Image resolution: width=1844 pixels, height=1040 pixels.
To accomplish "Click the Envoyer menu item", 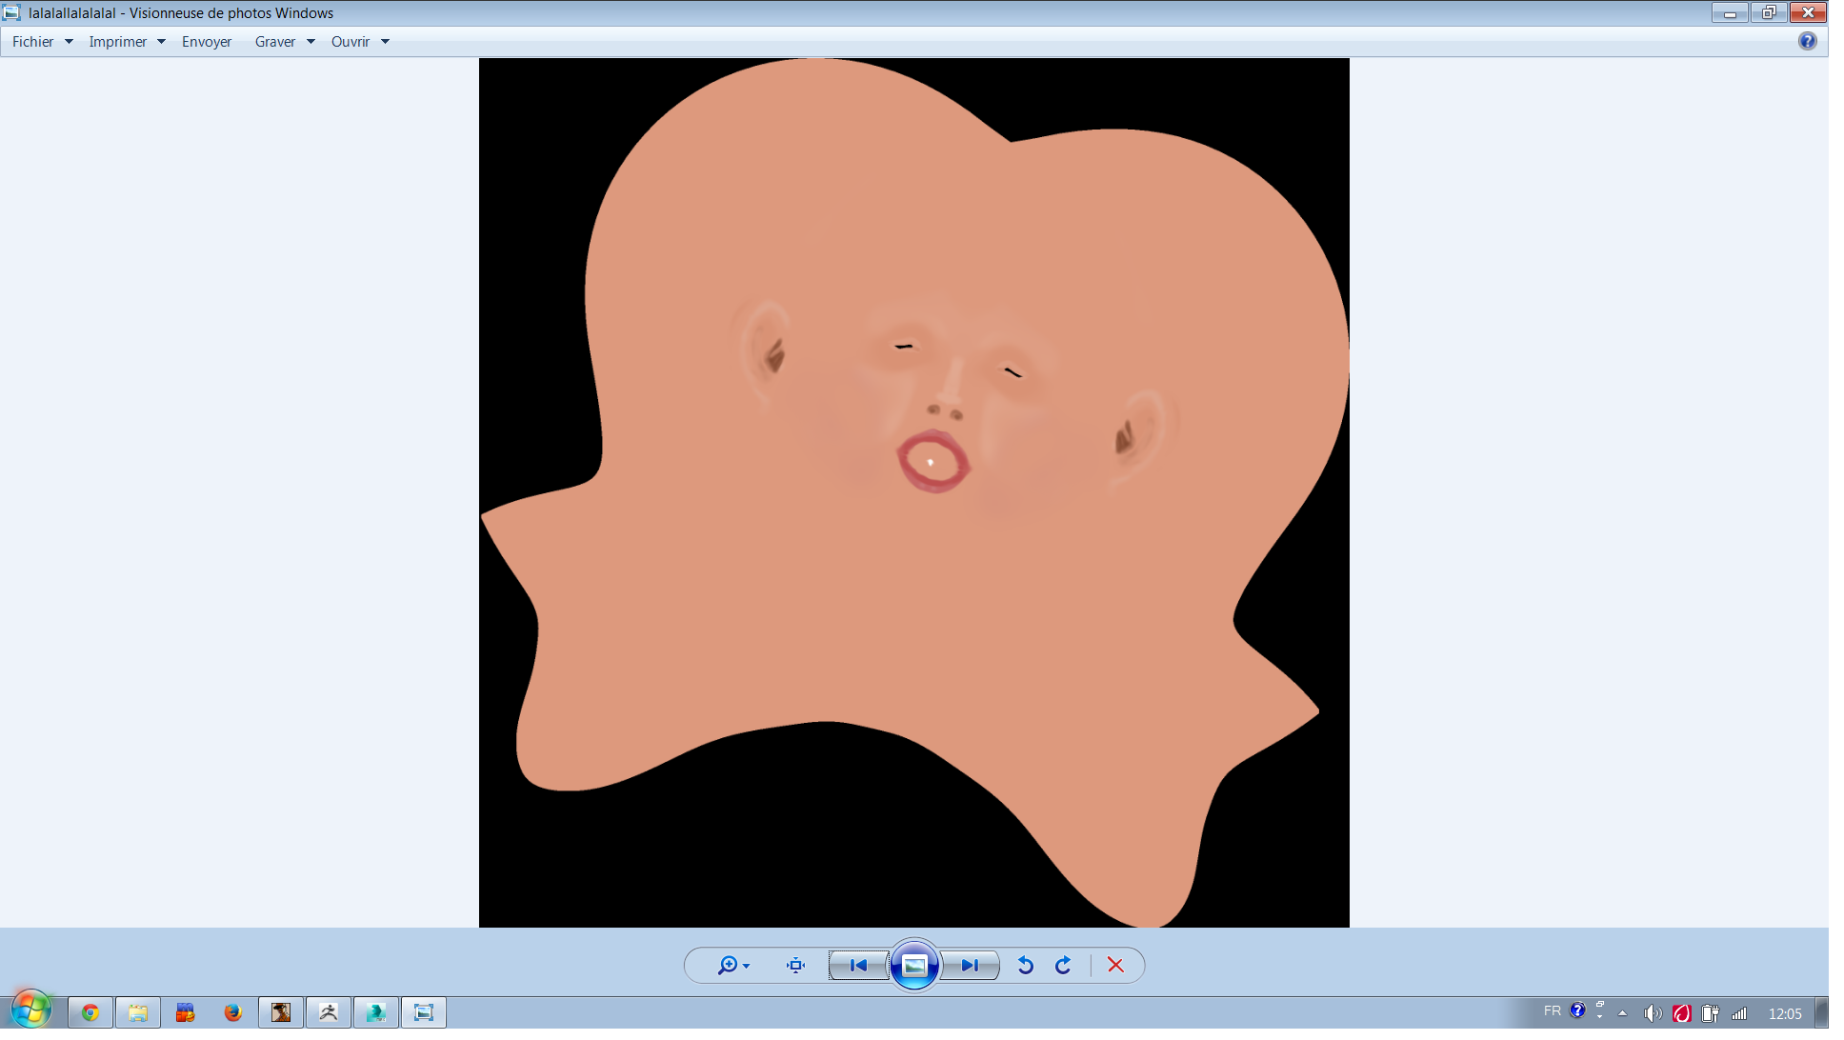I will tap(207, 42).
